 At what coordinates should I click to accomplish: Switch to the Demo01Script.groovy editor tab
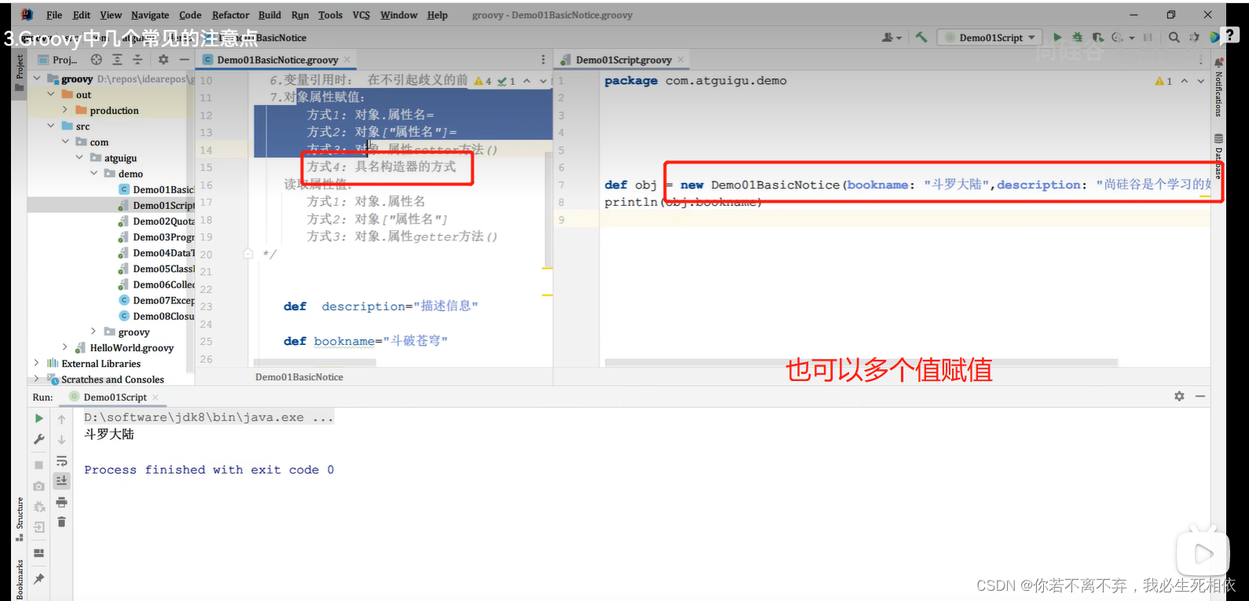(623, 60)
